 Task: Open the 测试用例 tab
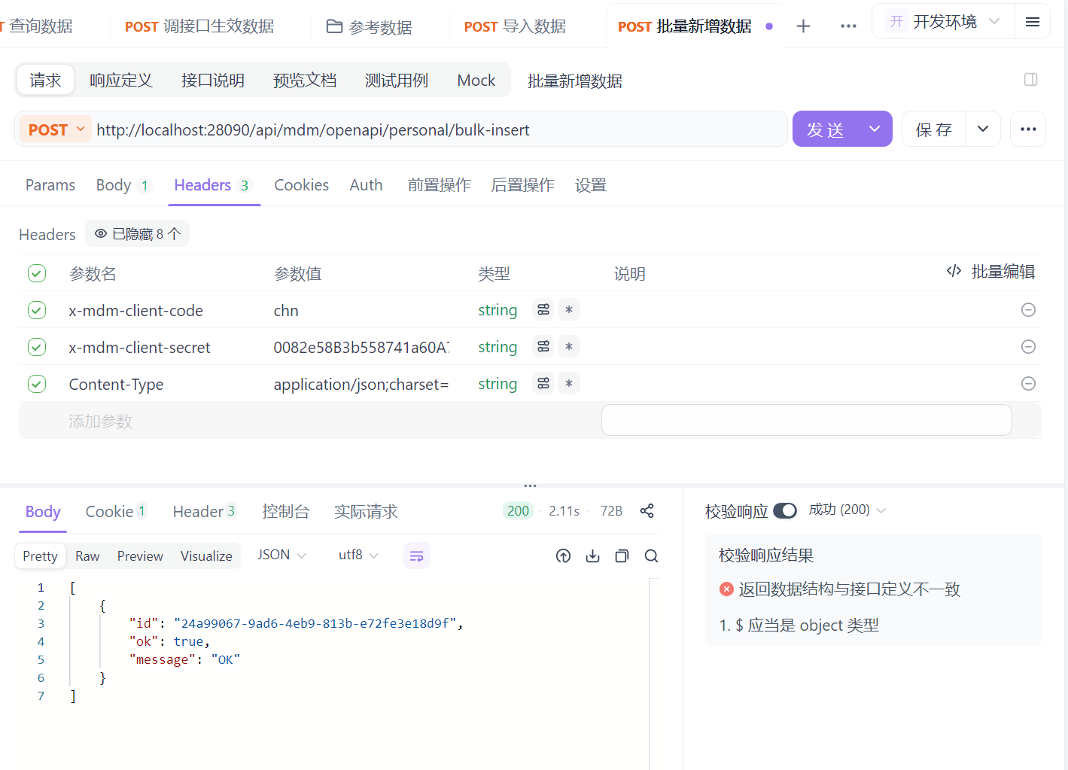click(x=396, y=81)
